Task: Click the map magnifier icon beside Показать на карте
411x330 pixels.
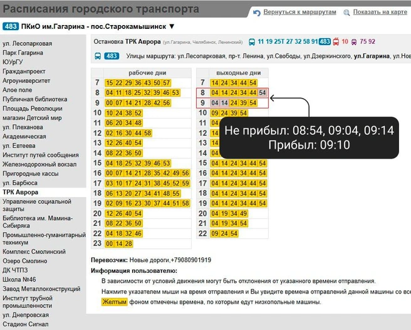Action: pos(346,13)
